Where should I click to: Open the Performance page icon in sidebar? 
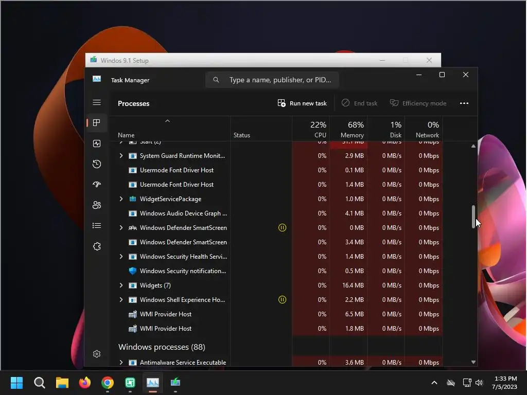97,144
